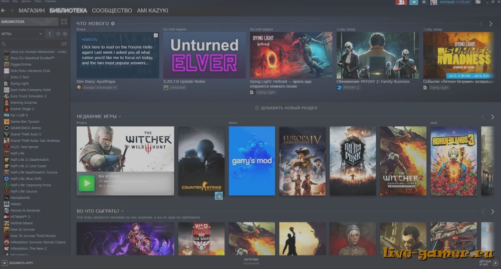Click the blue announcements icon in top bar
Image resolution: width=501 pixels, height=269 pixels.
414,3
